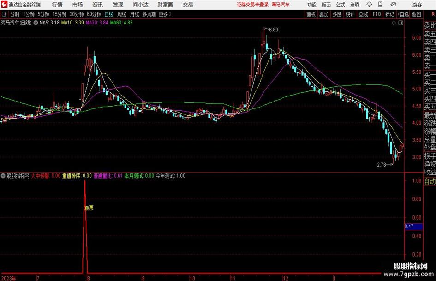This screenshot has height=281, width=436.
Task: Toggle the left sidebar panel icon
Action: coord(4,14)
